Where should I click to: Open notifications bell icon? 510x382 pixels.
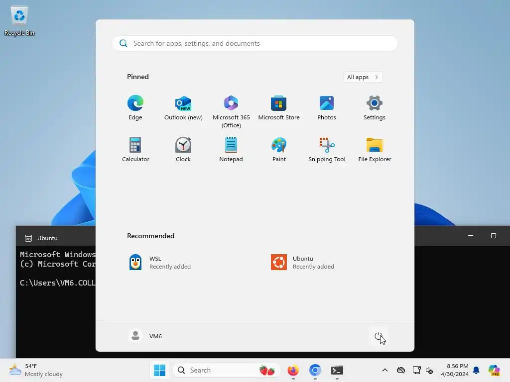(476, 370)
